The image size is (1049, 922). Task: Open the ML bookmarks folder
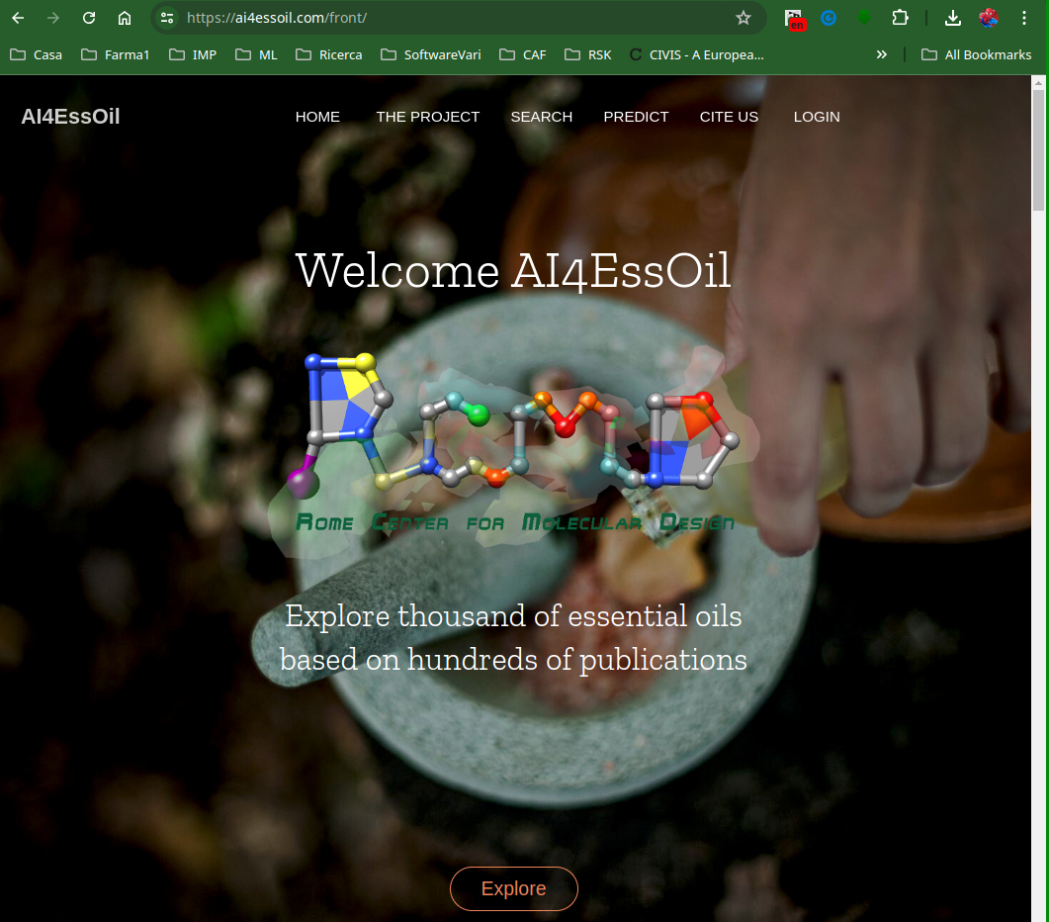tap(256, 55)
